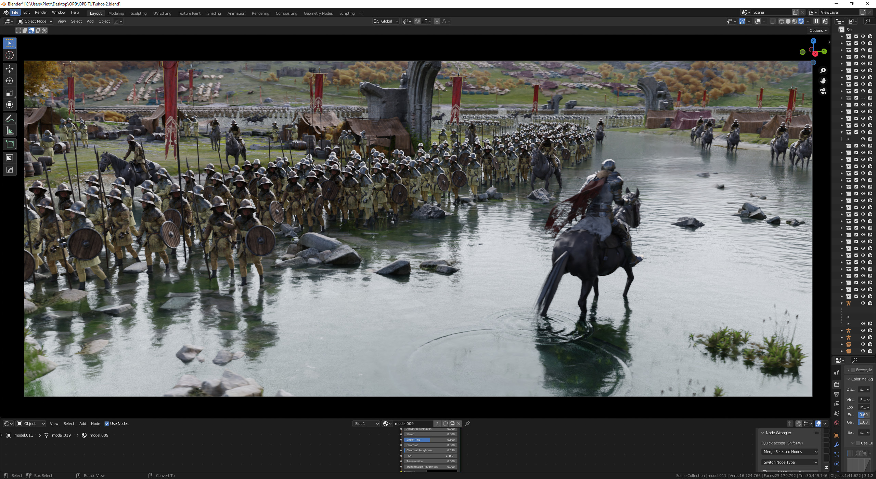
Task: Open the View Layer properties tab
Action: click(x=837, y=404)
